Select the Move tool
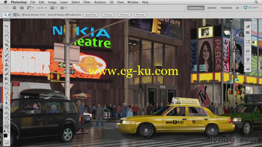262x147 pixels. click(x=6, y=26)
